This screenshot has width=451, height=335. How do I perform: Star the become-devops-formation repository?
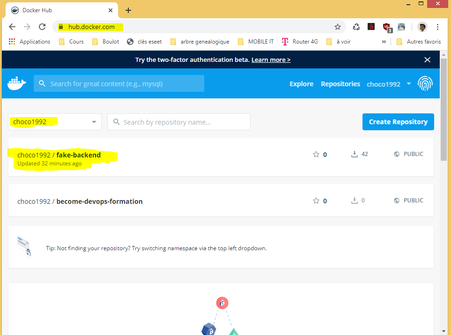click(316, 201)
